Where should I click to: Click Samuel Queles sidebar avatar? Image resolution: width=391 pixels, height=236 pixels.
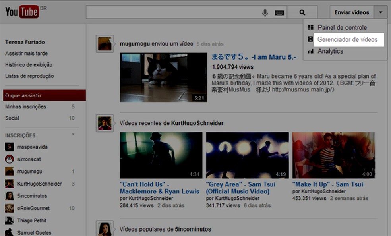tap(10, 232)
